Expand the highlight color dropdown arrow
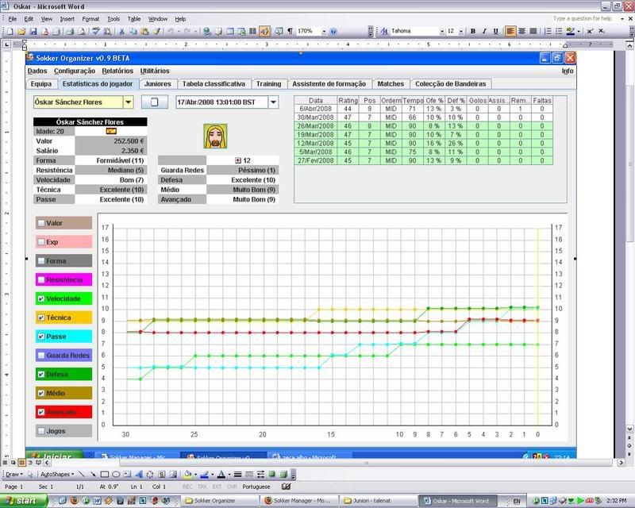The width and height of the screenshot is (635, 508). [579, 31]
